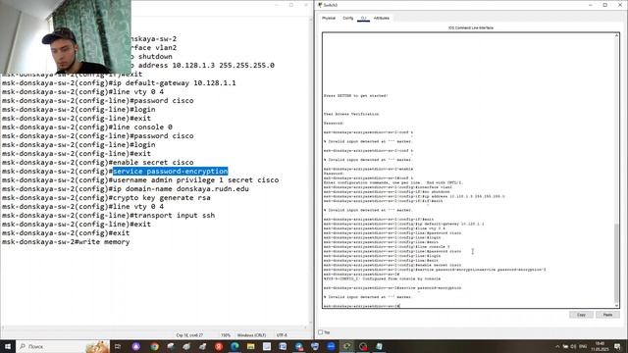This screenshot has width=628, height=353.
Task: Open the Windows Start menu
Action: point(7,346)
